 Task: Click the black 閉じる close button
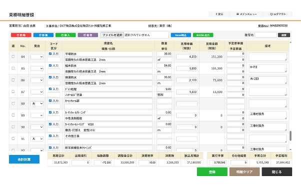pyautogui.click(x=277, y=171)
